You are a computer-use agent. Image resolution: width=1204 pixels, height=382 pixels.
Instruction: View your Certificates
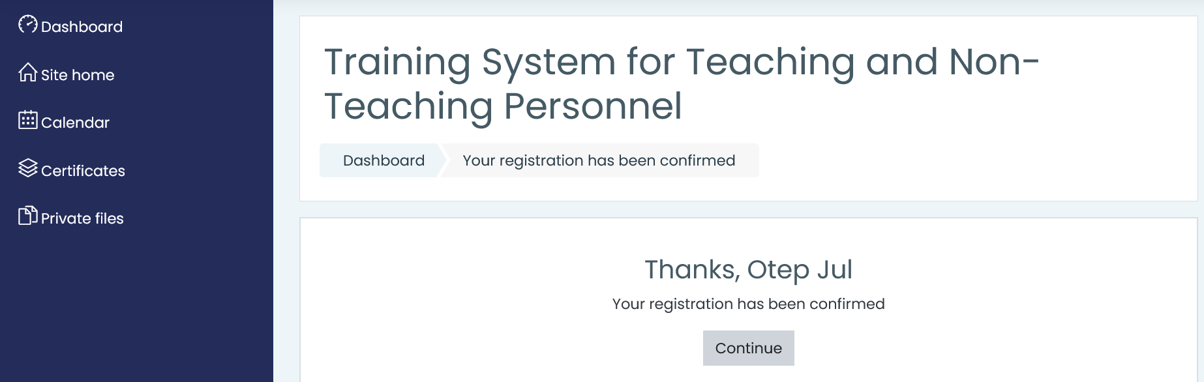point(83,170)
